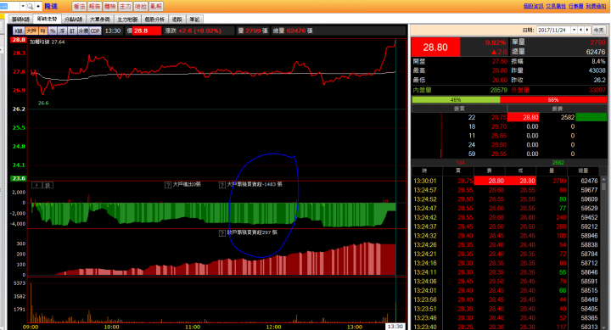Click the magnifier stock search icon
This screenshot has width=611, height=330.
pos(30,6)
